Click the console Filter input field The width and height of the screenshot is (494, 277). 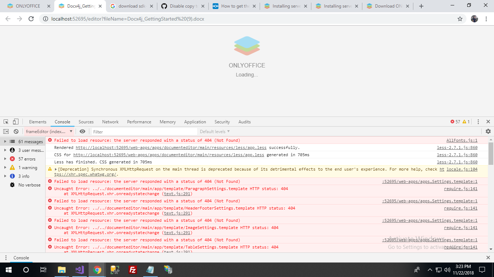tap(127, 131)
